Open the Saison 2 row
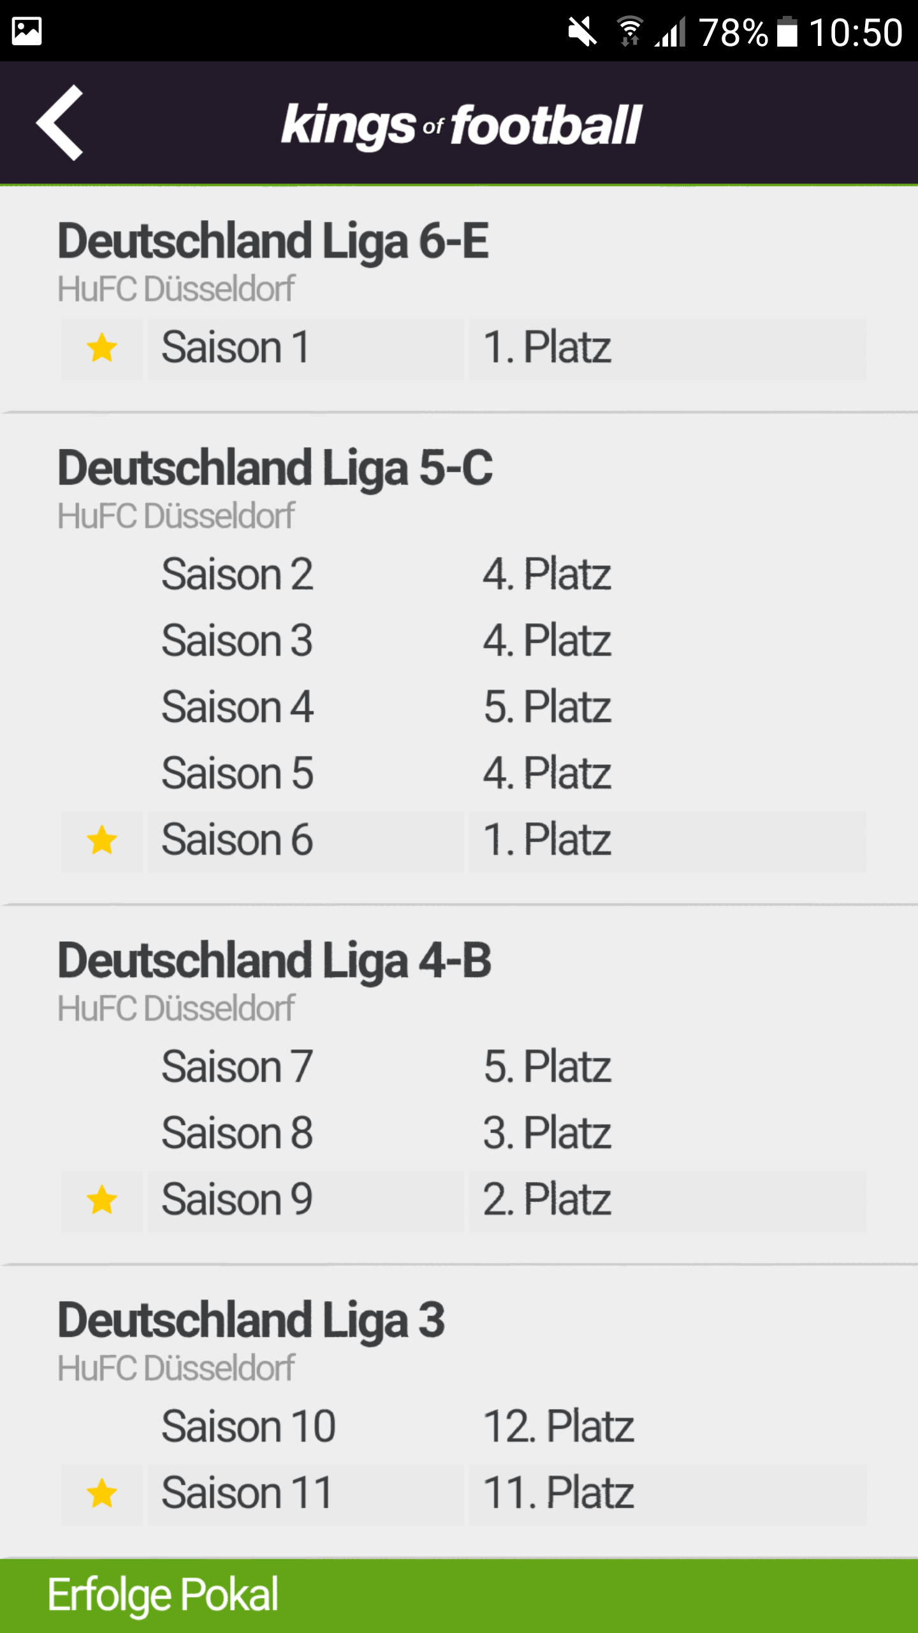918x1633 pixels. 463,574
